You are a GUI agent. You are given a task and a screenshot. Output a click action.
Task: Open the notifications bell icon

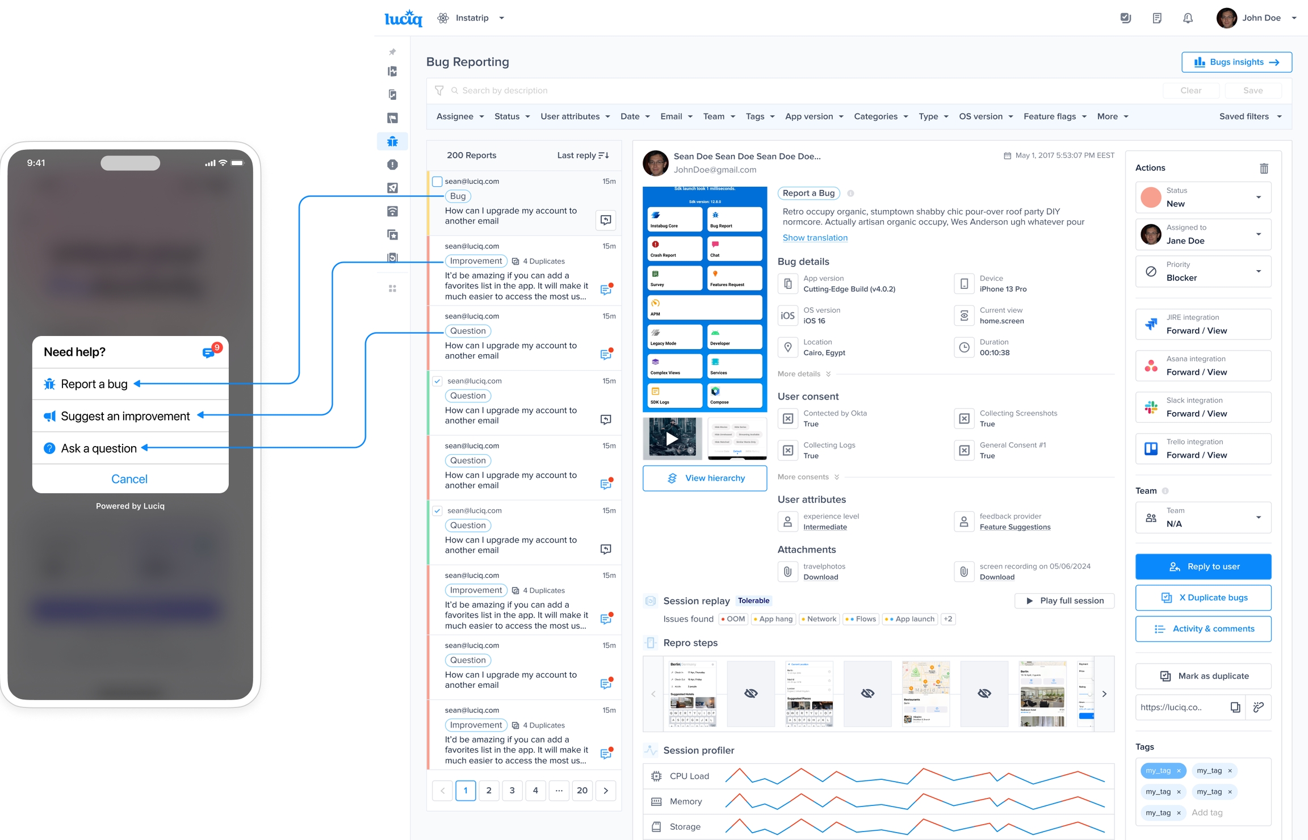pyautogui.click(x=1188, y=18)
